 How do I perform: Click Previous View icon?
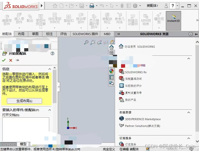click(x=99, y=43)
